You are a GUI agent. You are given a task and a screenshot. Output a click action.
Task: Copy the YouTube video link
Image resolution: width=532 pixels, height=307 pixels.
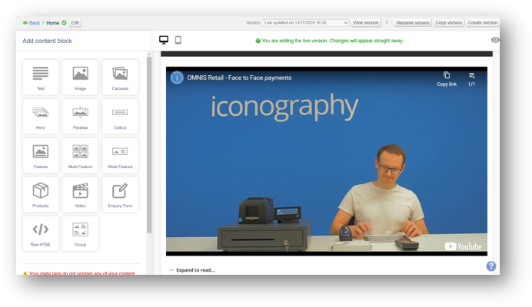tap(447, 79)
